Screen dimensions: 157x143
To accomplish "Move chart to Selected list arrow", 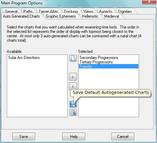I will tap(73, 77).
